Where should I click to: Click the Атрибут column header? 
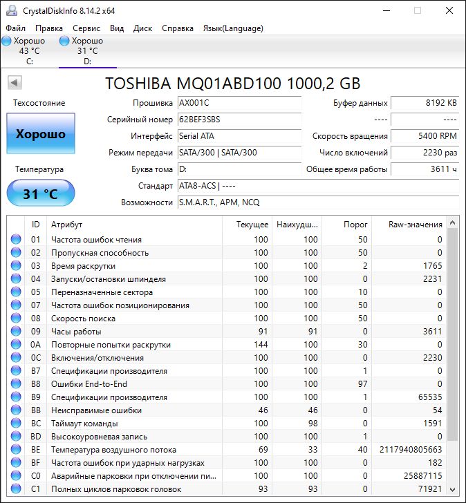pos(67,225)
